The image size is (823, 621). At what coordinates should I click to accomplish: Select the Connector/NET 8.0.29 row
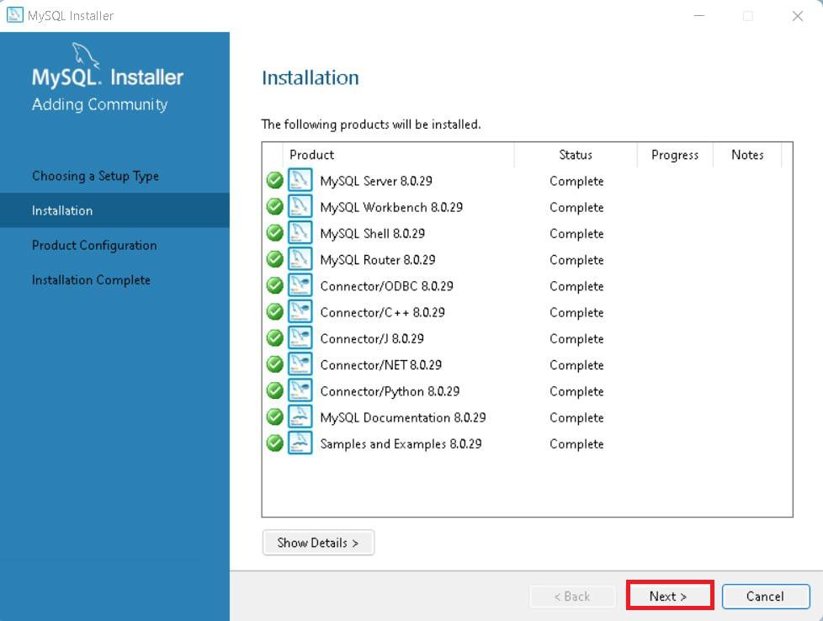point(527,364)
